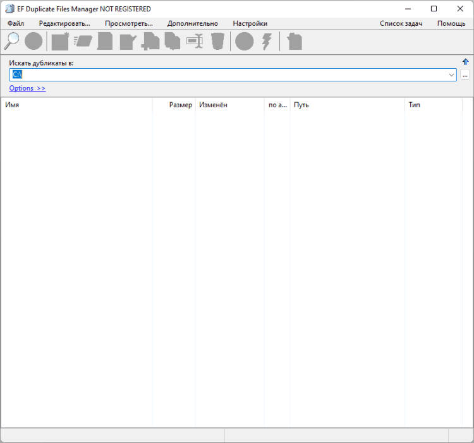This screenshot has width=474, height=443.
Task: Click the browse folder '...' button
Action: click(465, 74)
